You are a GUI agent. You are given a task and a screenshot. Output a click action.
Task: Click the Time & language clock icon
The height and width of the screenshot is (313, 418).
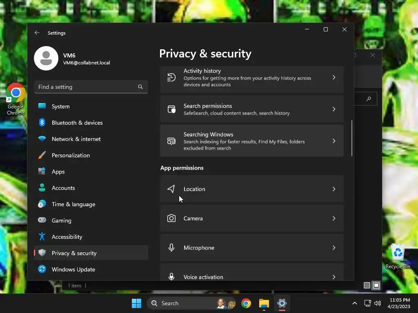pyautogui.click(x=42, y=204)
